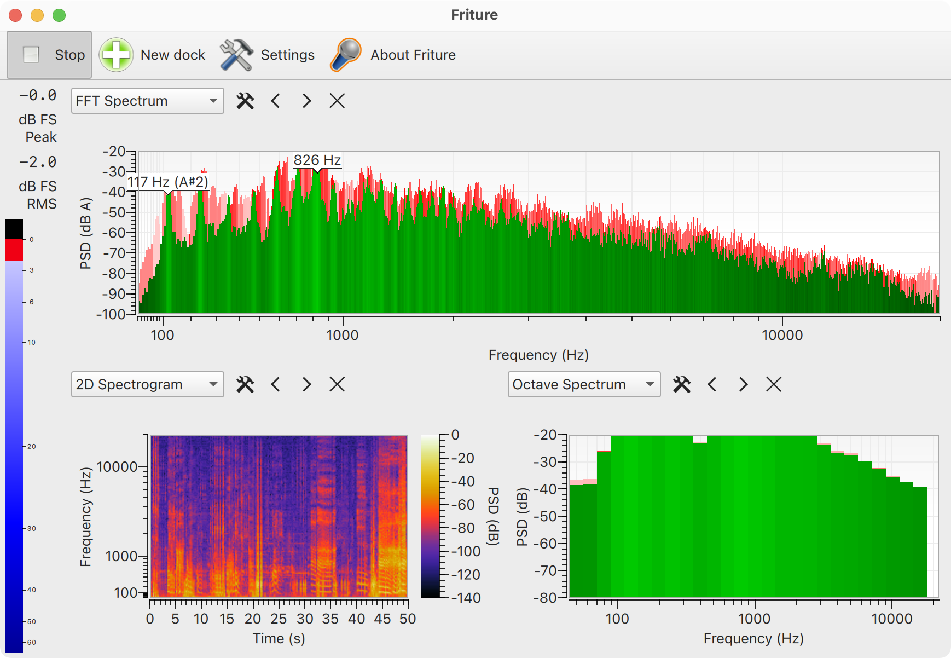Screen dimensions: 951x658
Task: Open the Octave Spectrum widget type dropdown
Action: click(584, 384)
